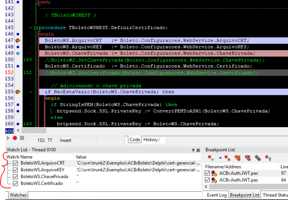Click the commented SetCertificado line 152

click(x=151, y=73)
